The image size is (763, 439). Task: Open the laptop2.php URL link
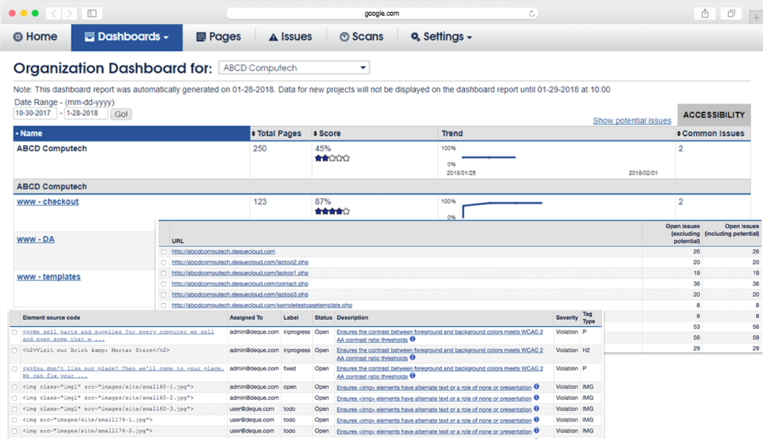click(240, 263)
